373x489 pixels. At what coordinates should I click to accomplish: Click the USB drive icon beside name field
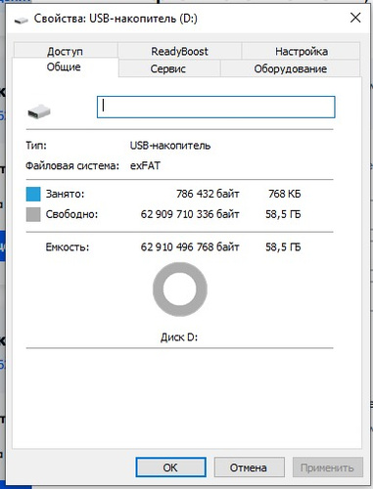pyautogui.click(x=39, y=111)
